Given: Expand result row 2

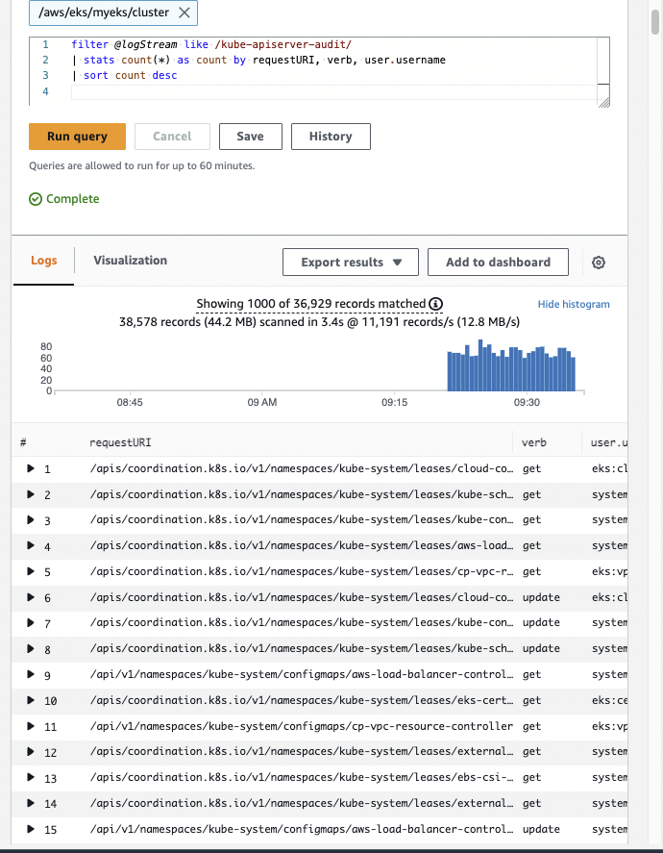Looking at the screenshot, I should [x=31, y=494].
